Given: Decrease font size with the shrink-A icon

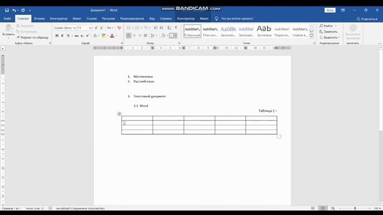Looking at the screenshot, I should [x=102, y=28].
